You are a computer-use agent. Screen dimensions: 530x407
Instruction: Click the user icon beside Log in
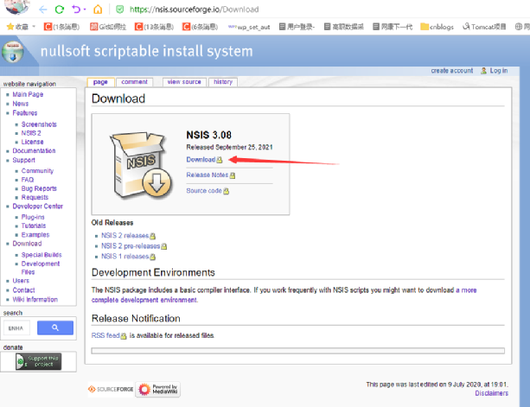click(x=483, y=71)
